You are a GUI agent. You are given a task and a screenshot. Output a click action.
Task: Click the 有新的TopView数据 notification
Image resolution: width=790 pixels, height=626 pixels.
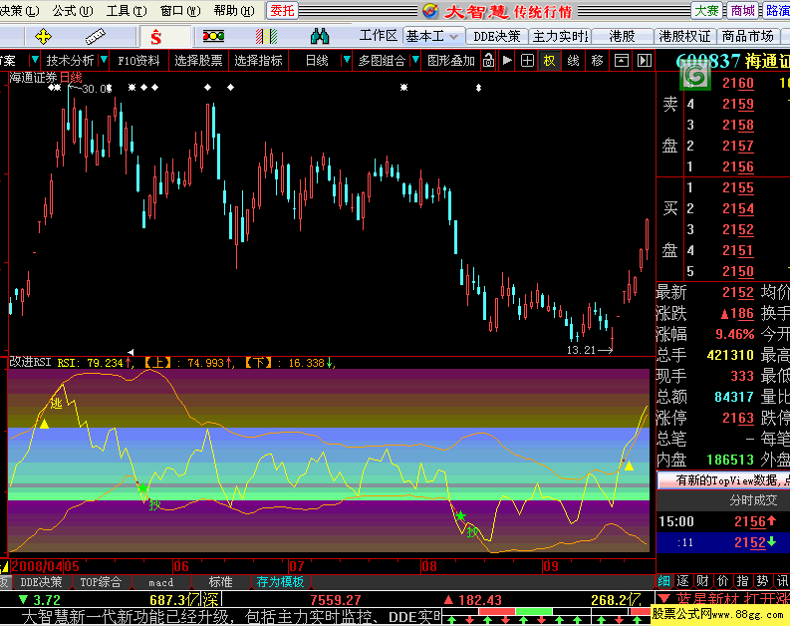pos(723,480)
